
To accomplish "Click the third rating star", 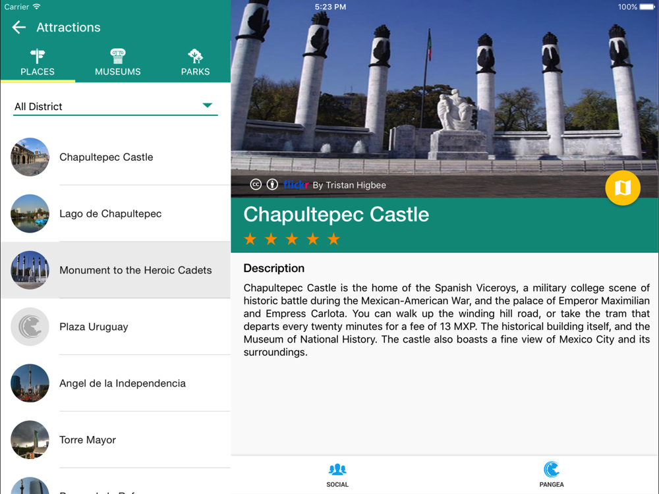I will click(x=292, y=239).
